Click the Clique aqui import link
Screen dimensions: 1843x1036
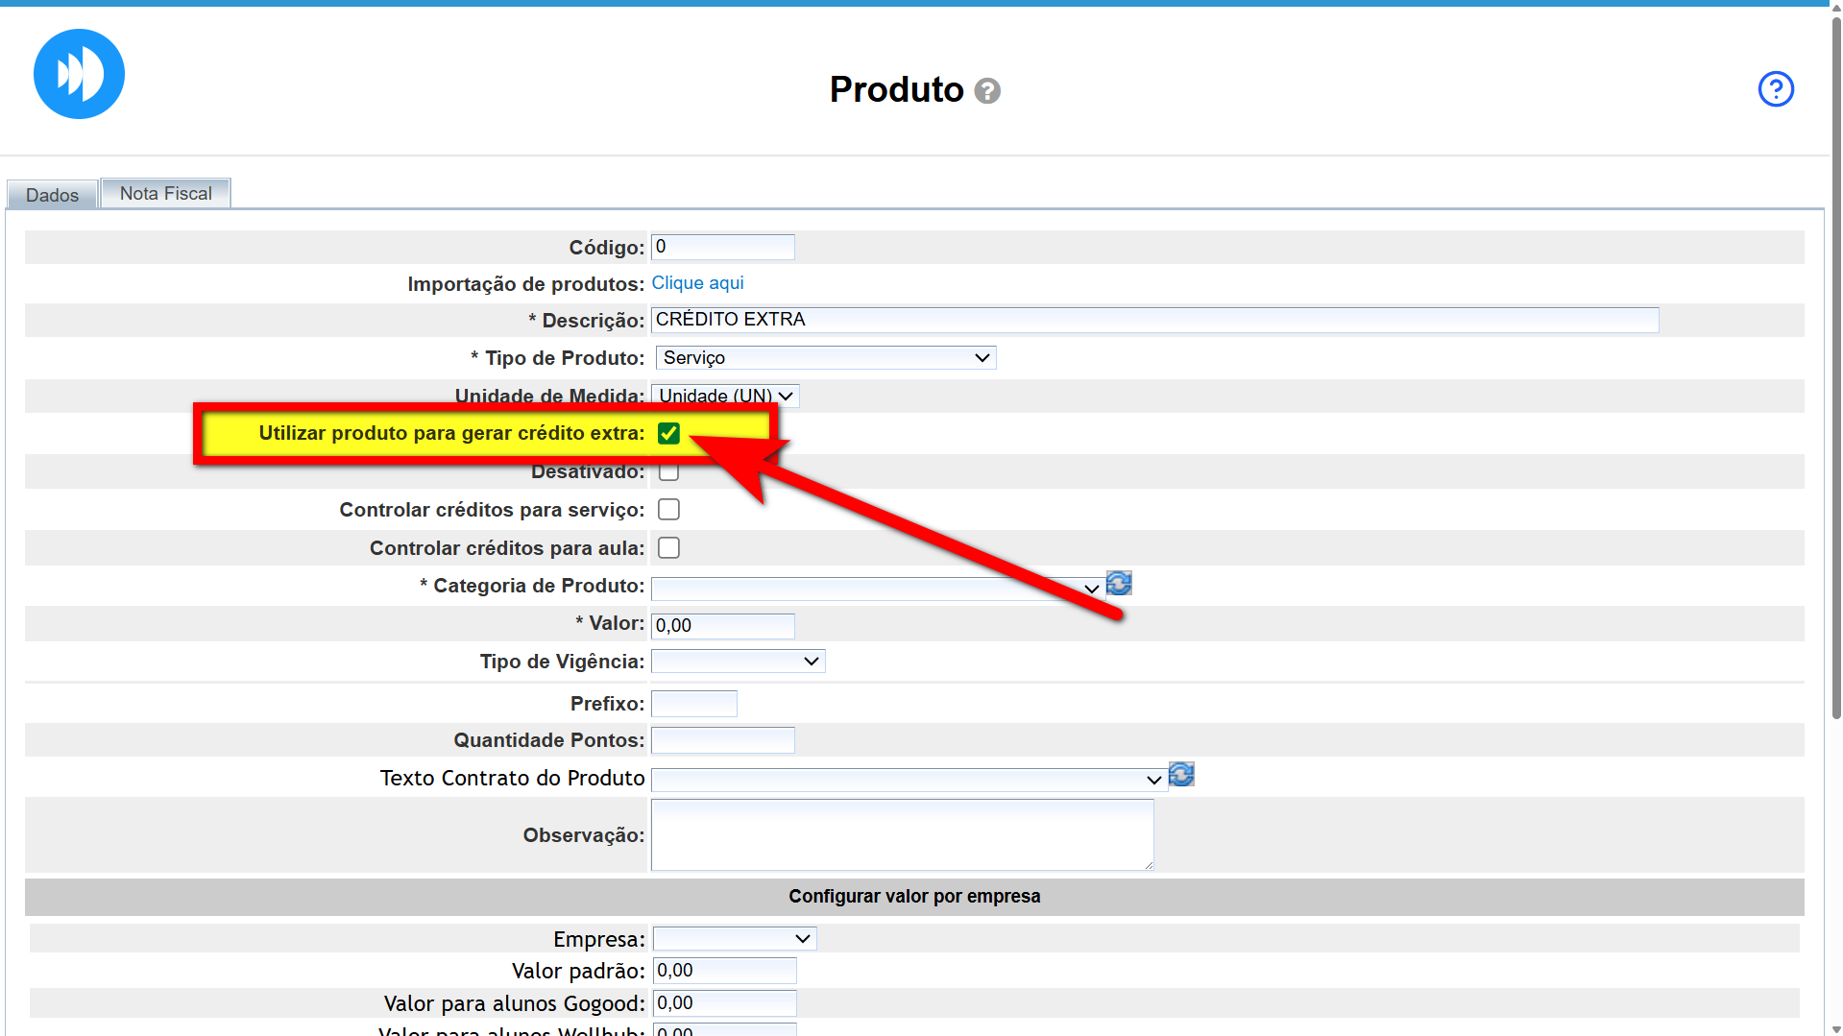(x=697, y=283)
